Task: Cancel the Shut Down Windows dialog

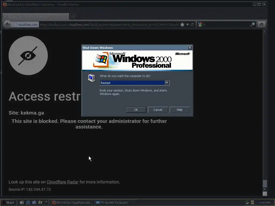Action: pyautogui.click(x=158, y=110)
